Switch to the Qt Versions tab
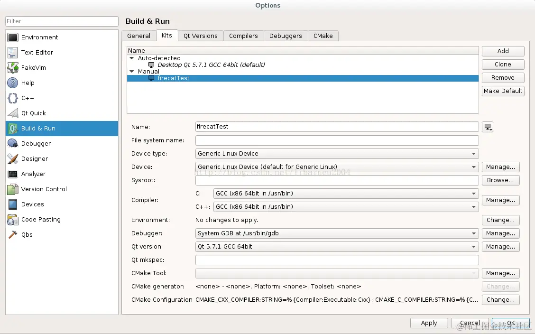Viewport: 535px width, 334px height. [201, 36]
